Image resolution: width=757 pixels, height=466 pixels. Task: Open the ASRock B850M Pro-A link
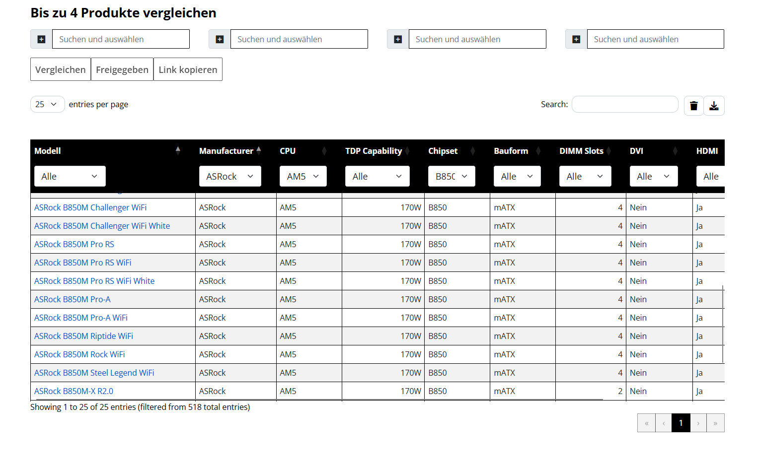pos(73,299)
